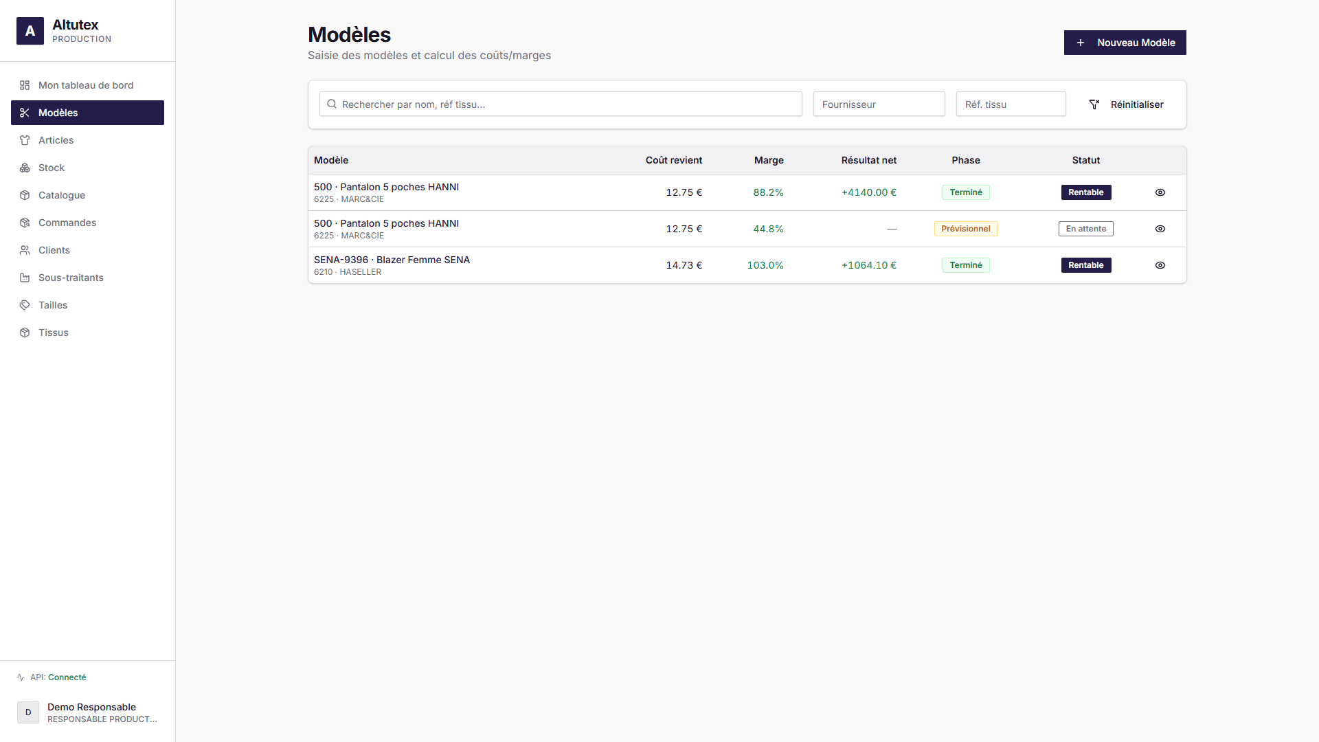This screenshot has height=742, width=1319.
Task: Click the Connecté API status text
Action: point(67,677)
